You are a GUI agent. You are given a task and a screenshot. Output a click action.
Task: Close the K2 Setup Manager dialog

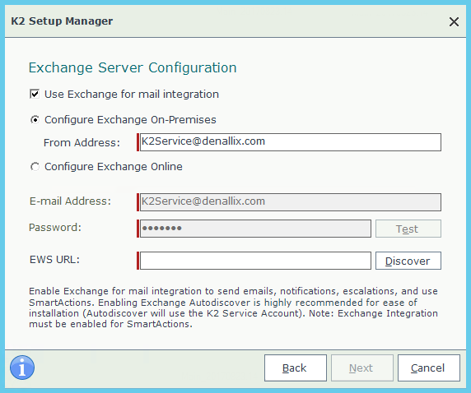454,21
